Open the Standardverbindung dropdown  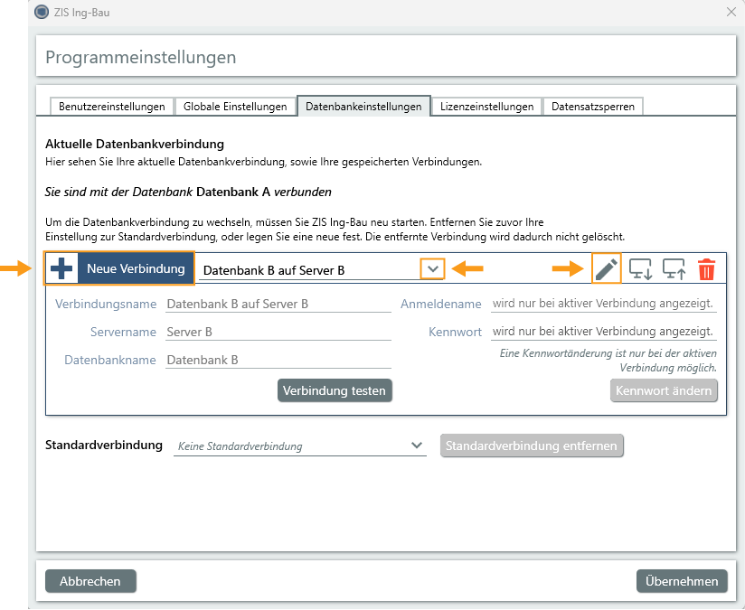tap(300, 446)
